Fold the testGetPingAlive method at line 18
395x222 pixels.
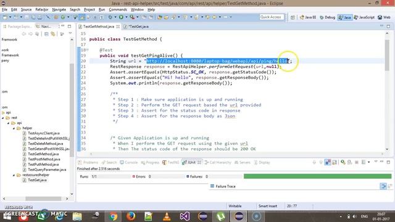click(88, 50)
